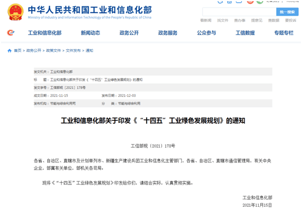Click the site title 中华人民共和国工业和信息化部
This screenshot has height=209, width=302.
click(90, 10)
